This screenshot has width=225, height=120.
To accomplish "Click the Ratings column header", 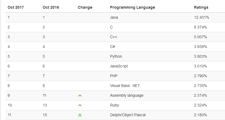I will [201, 7].
